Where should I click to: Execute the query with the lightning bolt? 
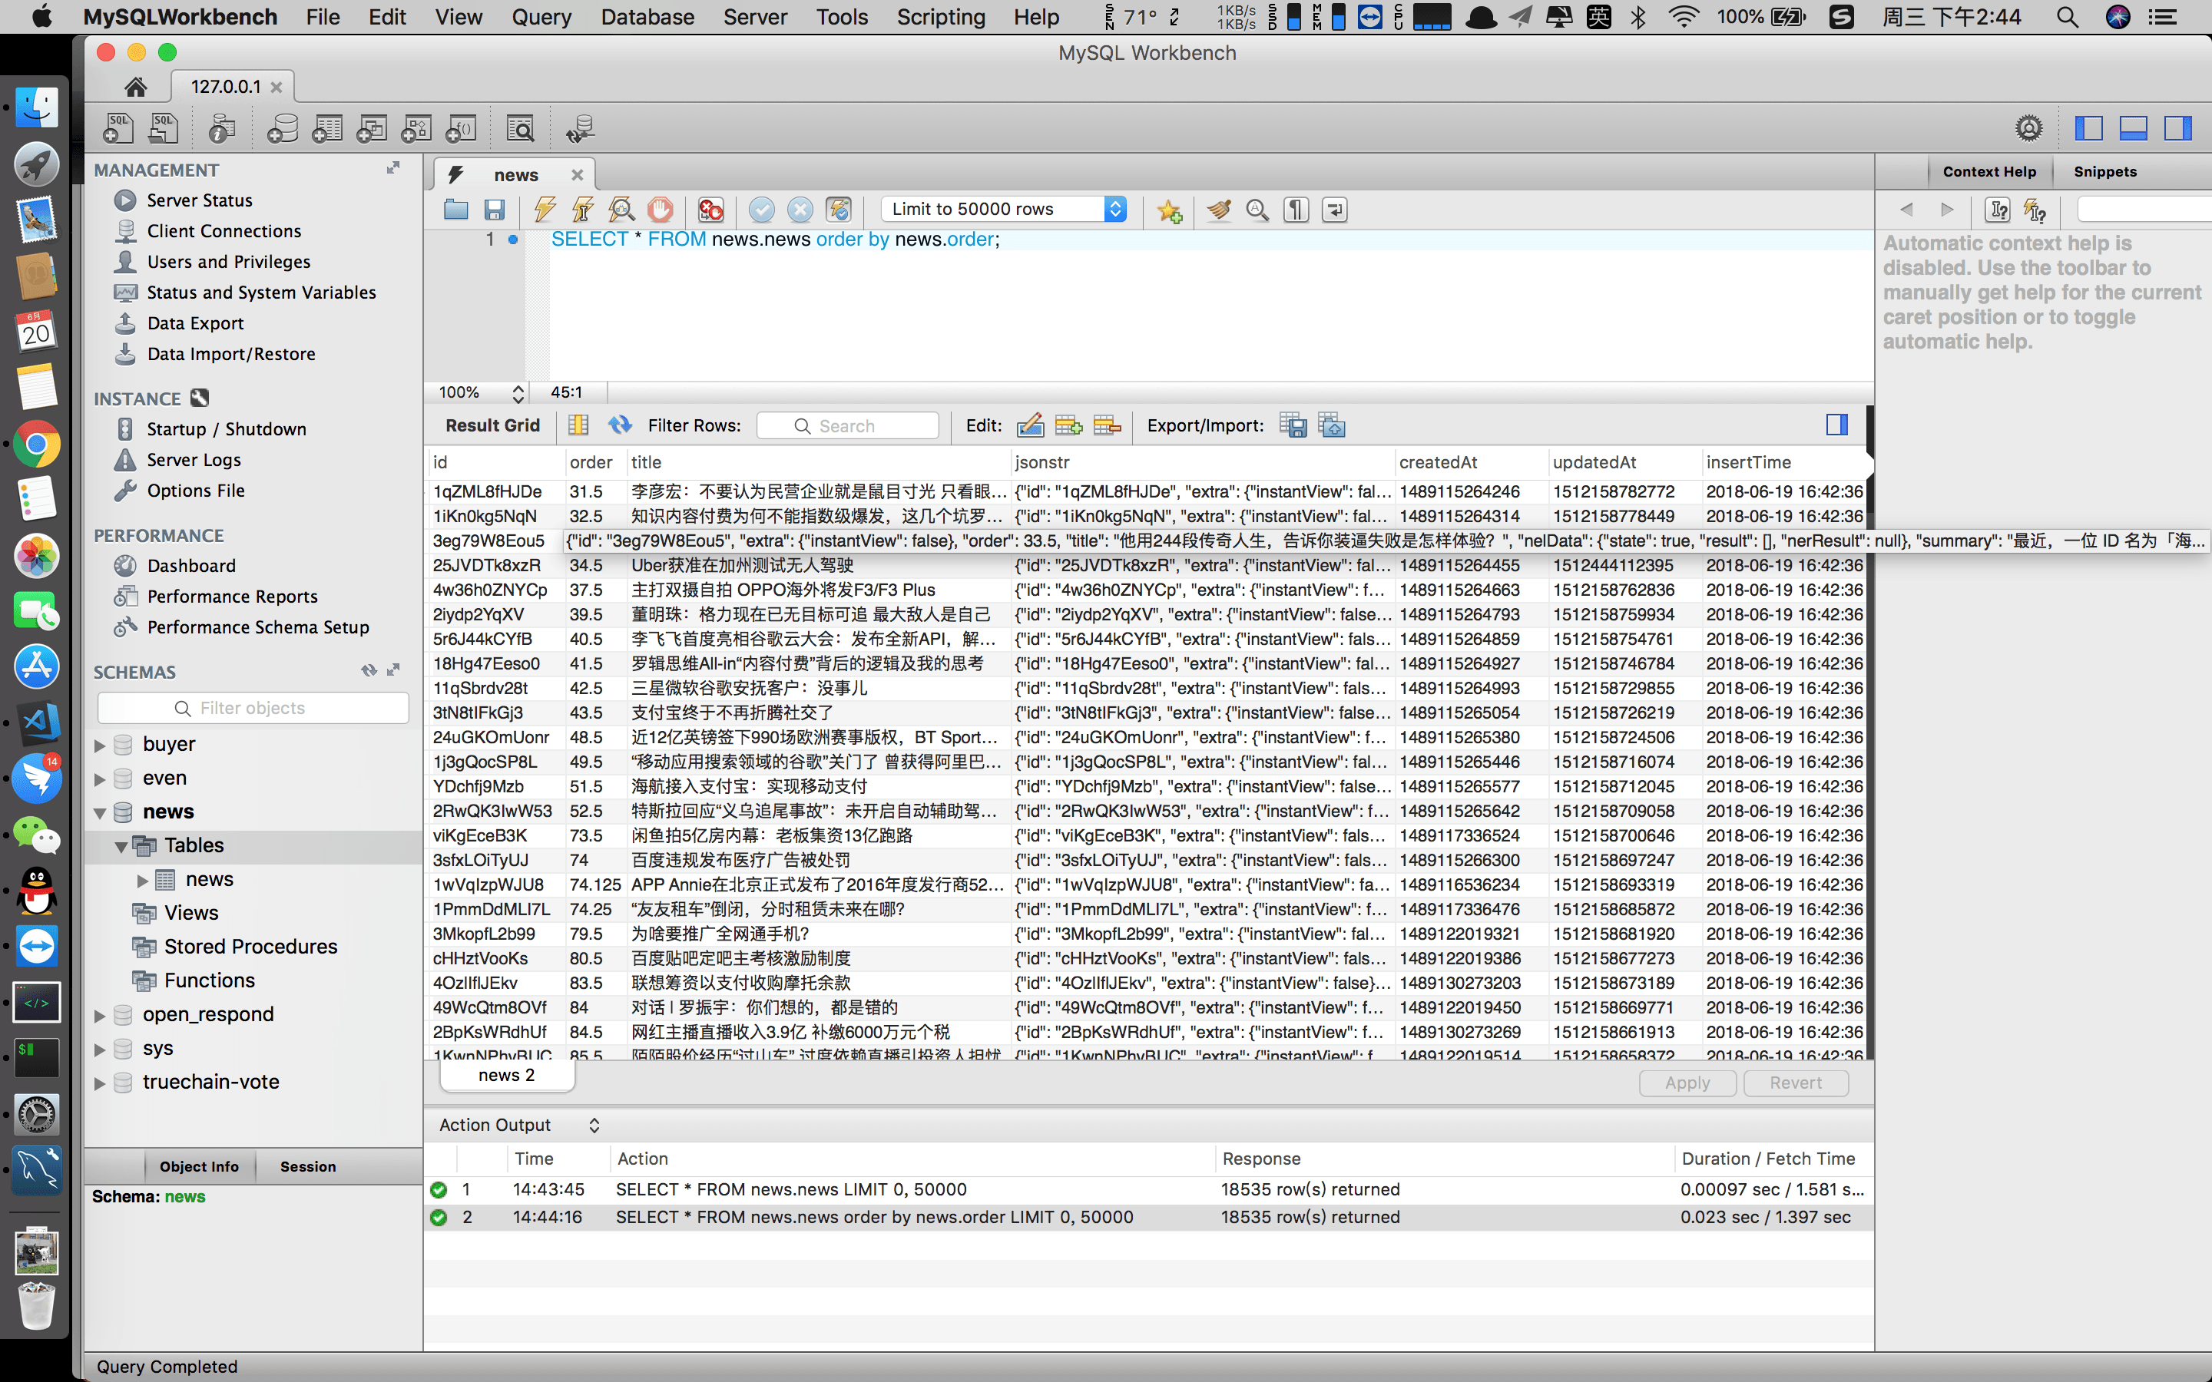tap(545, 210)
